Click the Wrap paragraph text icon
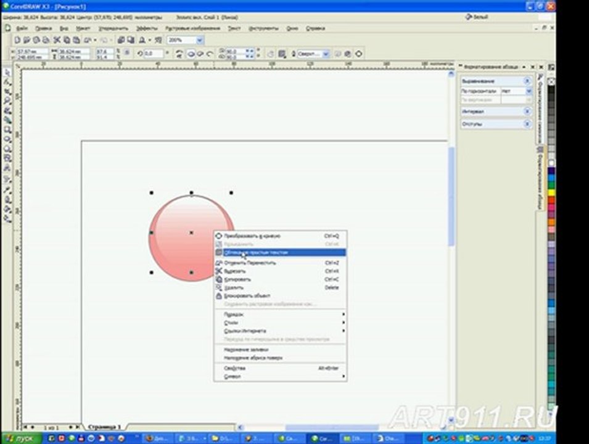The width and height of the screenshot is (589, 444). (x=282, y=54)
